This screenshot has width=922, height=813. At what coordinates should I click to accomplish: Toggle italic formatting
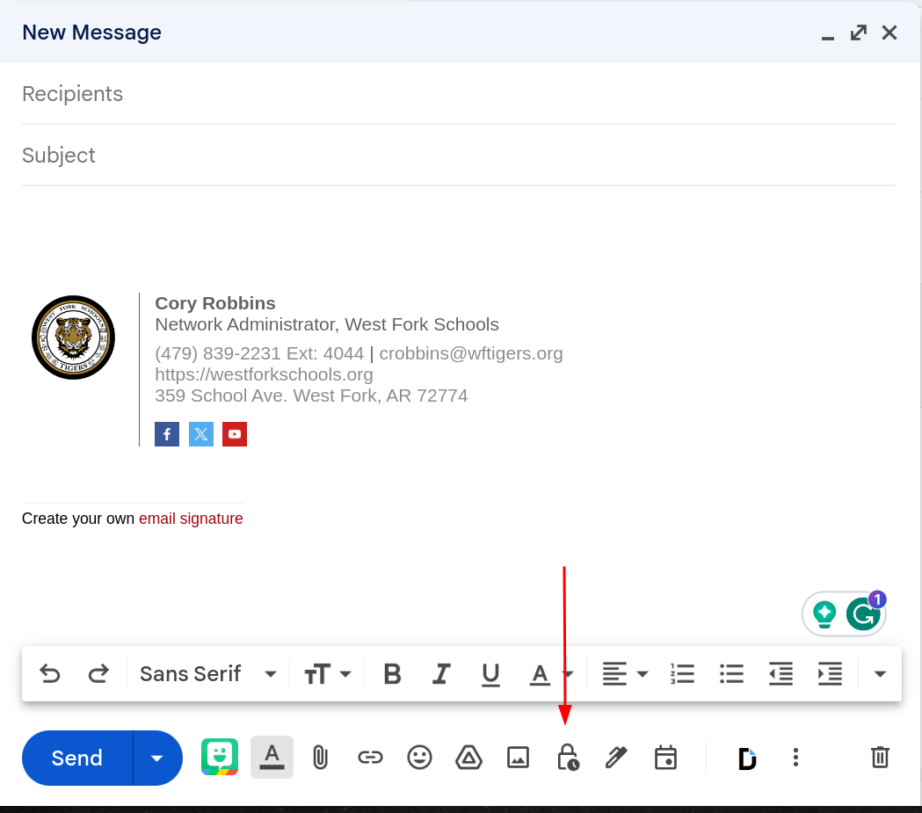[441, 673]
